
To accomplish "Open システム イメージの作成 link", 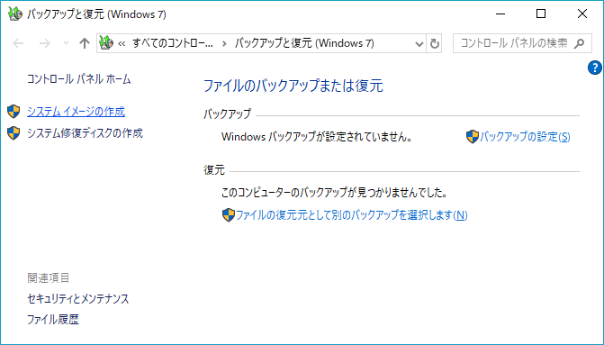I will [x=76, y=112].
